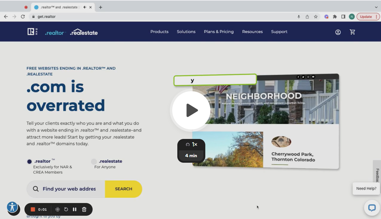Open the account user icon
381x219 pixels.
click(x=338, y=32)
